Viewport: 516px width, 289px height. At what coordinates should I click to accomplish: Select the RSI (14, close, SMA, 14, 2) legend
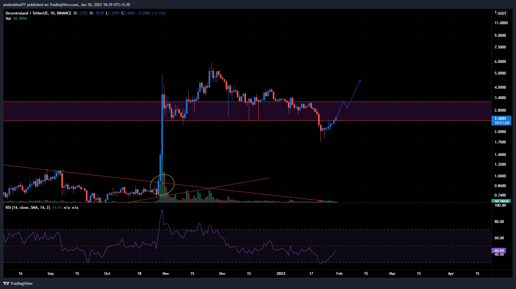click(28, 208)
